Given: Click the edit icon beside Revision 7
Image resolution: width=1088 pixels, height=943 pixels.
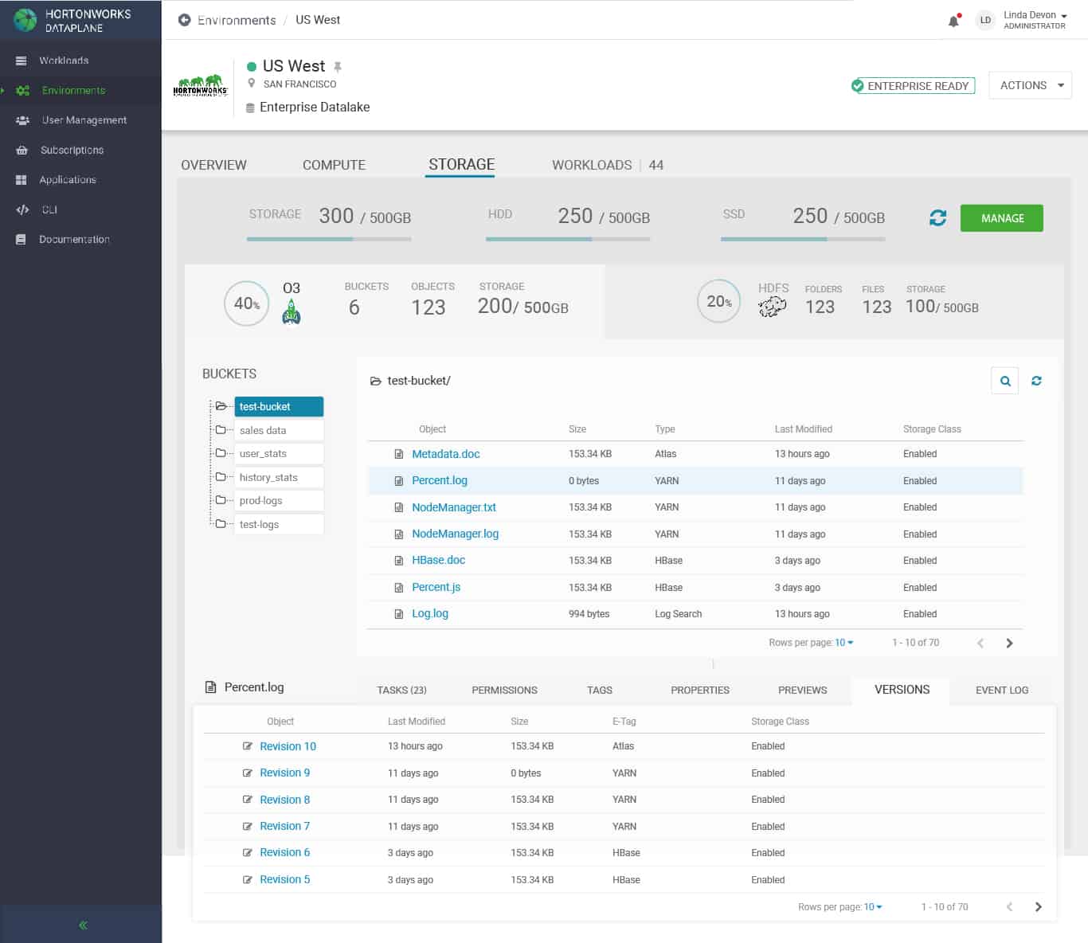Looking at the screenshot, I should click(x=248, y=827).
